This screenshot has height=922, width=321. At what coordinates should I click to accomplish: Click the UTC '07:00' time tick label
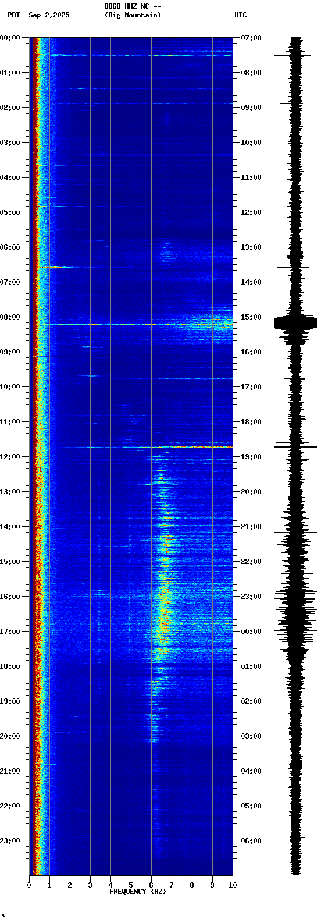251,38
